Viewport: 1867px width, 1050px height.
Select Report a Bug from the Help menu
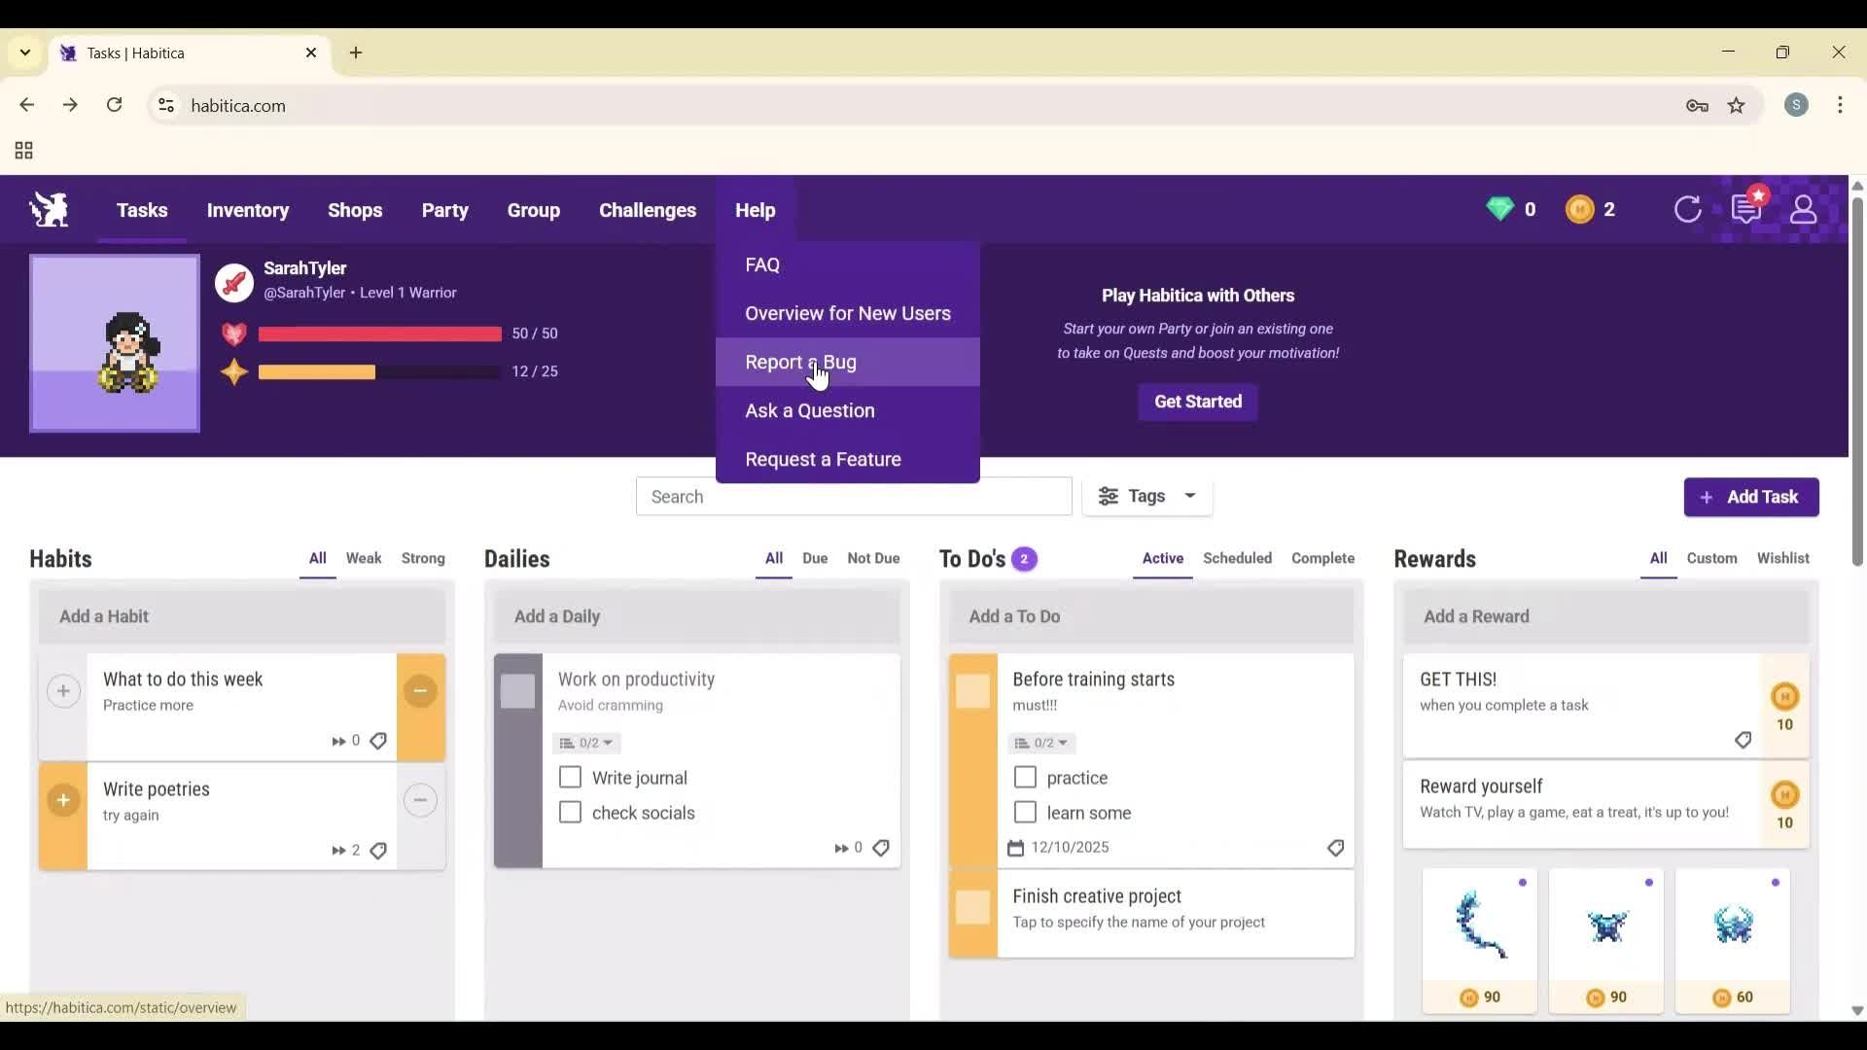pos(800,362)
